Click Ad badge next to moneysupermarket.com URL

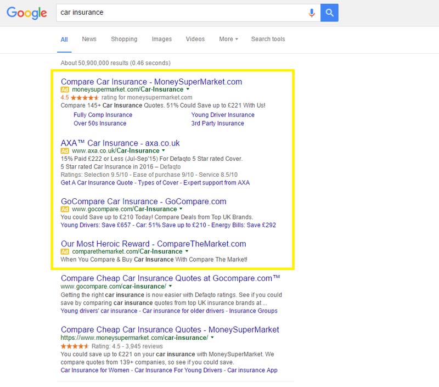click(65, 89)
